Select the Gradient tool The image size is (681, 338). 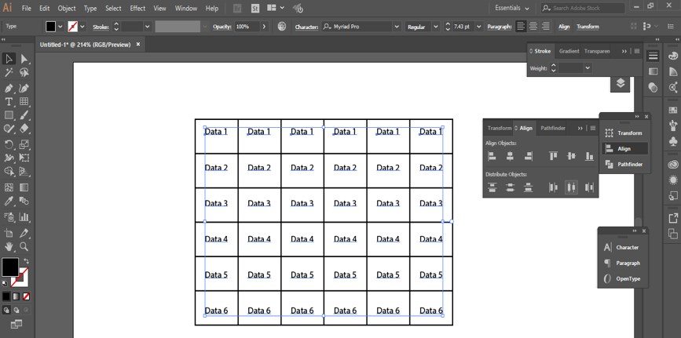coord(24,187)
